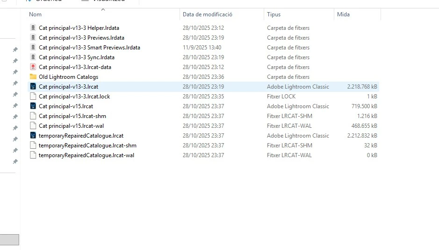Click the 2.218.768 kB size value

click(362, 86)
